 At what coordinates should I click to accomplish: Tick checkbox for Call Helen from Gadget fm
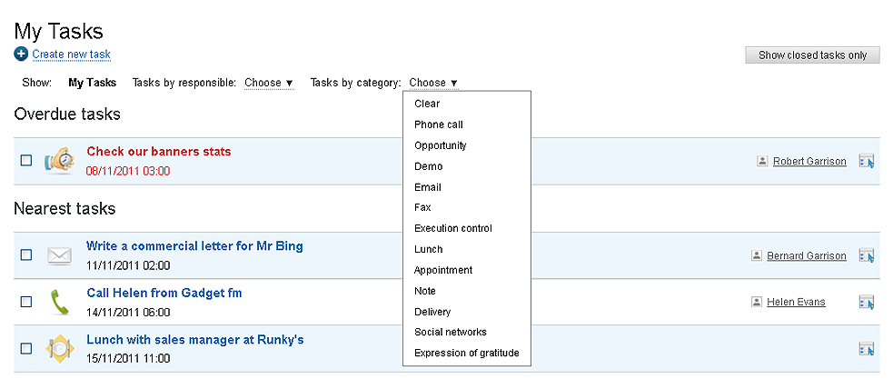pos(26,302)
